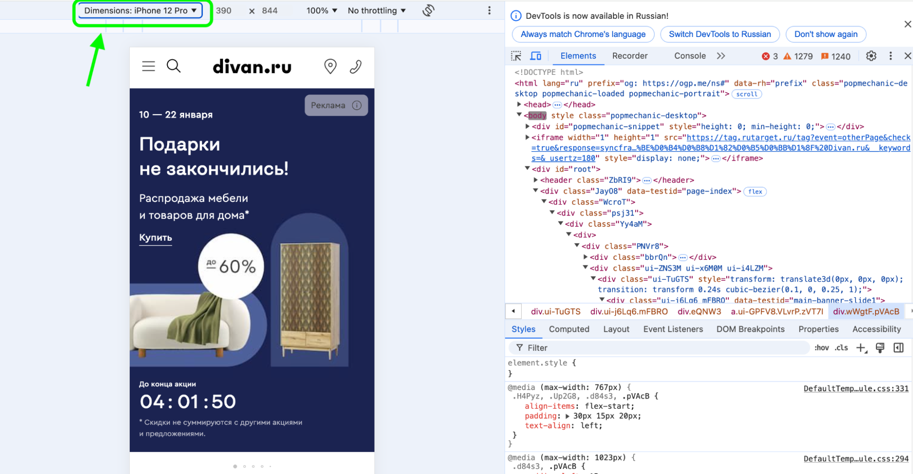The width and height of the screenshot is (913, 474).
Task: Open the No throttling dropdown
Action: tap(377, 11)
